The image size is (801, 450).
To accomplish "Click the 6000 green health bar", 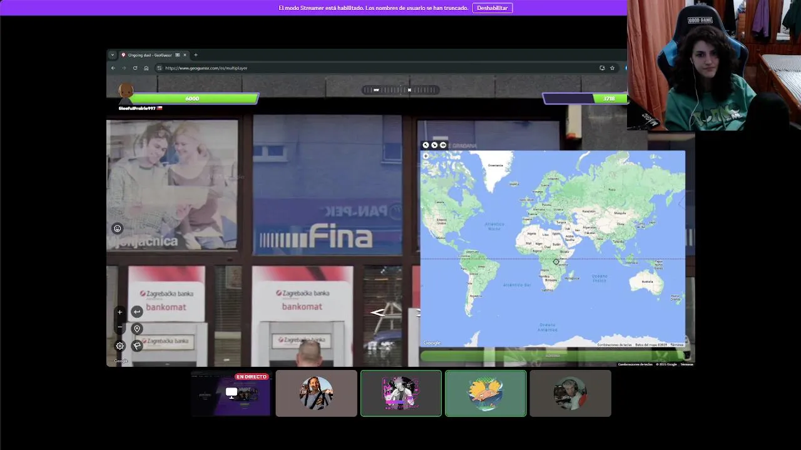I will 193,99.
